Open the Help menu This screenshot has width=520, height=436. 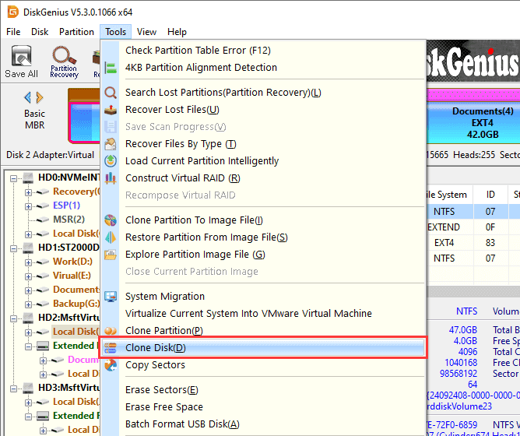(177, 32)
